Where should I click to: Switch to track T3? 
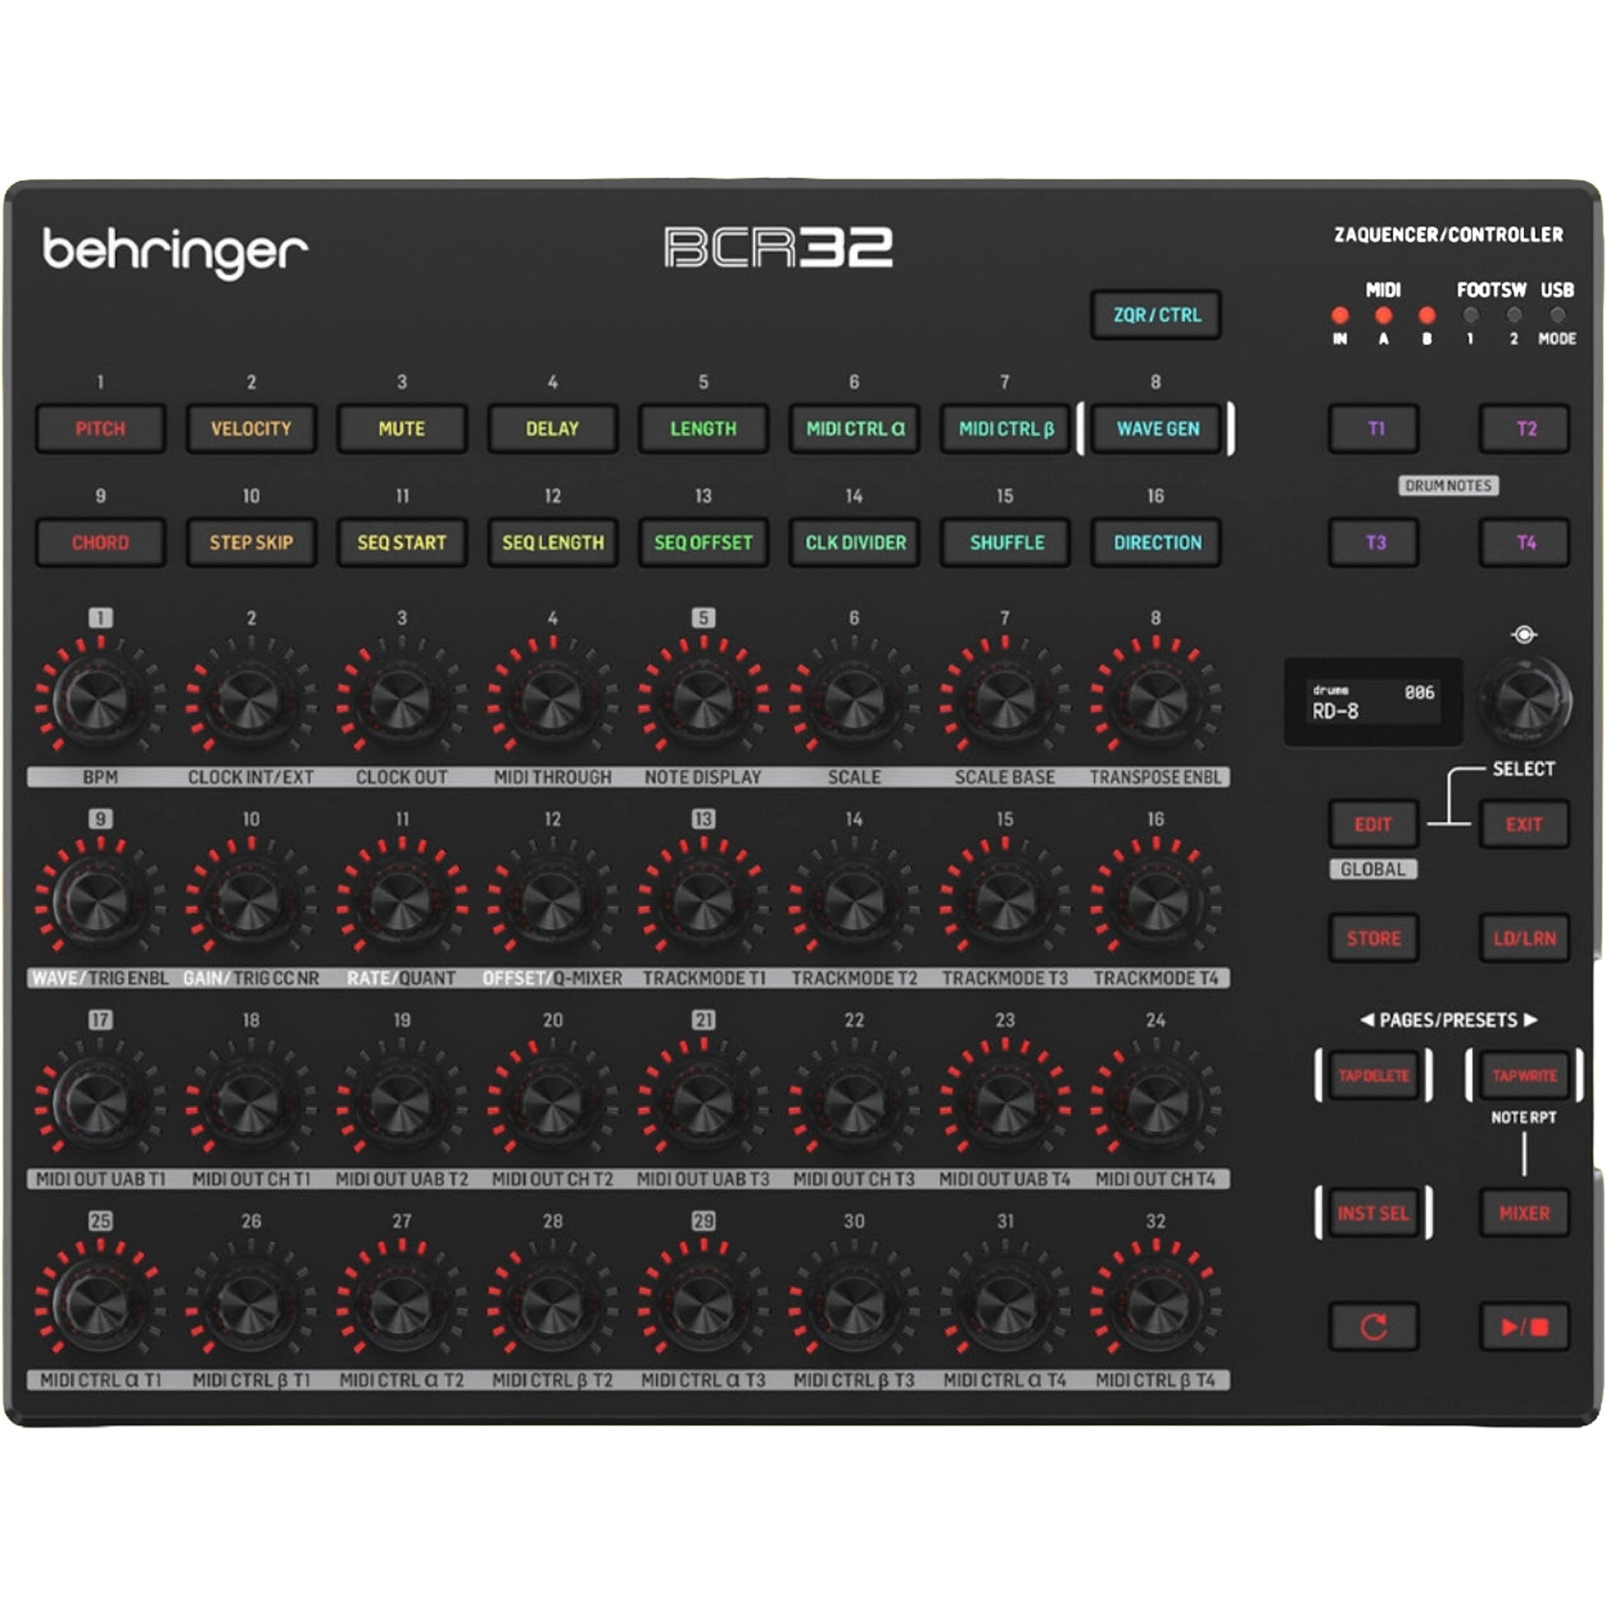click(x=1374, y=543)
